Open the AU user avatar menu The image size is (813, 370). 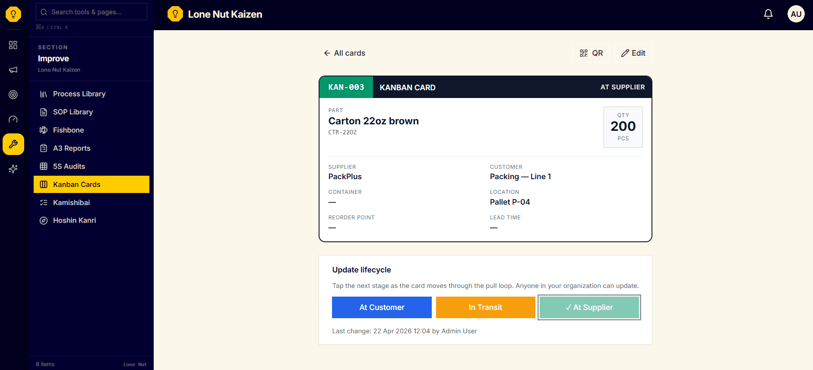(x=796, y=14)
